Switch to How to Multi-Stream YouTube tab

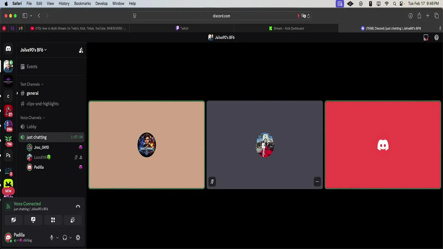point(78,28)
